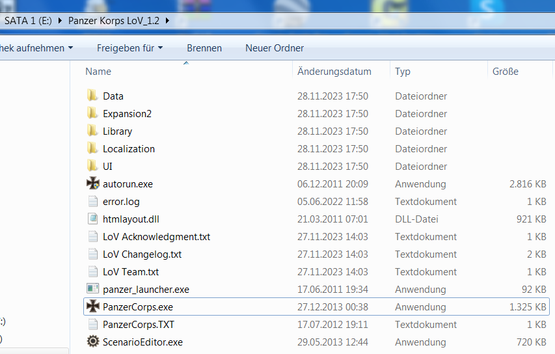Select 'ScenarioEditor.exe' file name

coord(142,342)
